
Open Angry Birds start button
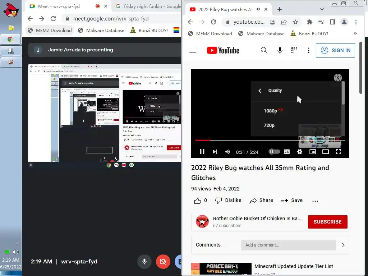coord(11,10)
